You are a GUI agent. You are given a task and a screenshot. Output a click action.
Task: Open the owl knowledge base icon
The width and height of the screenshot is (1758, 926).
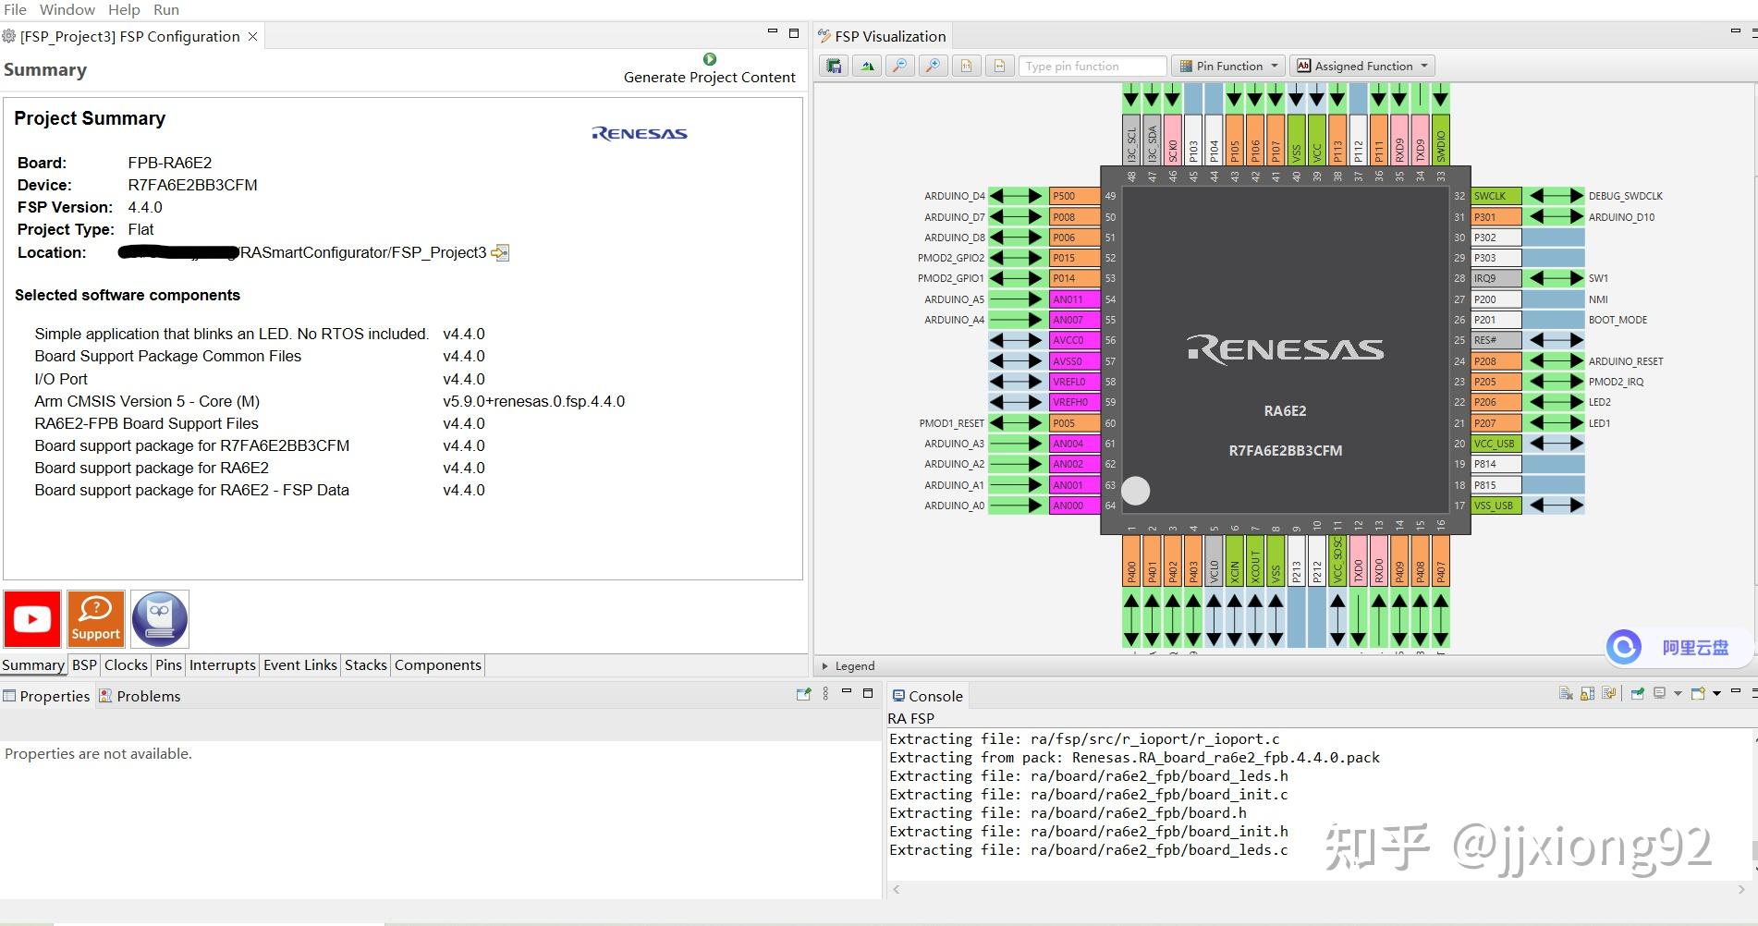pos(160,619)
